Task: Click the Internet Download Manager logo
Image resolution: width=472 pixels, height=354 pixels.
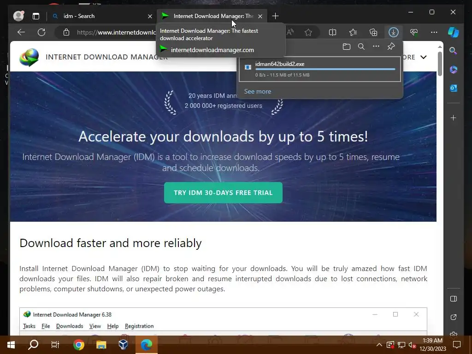Action: pos(29,57)
